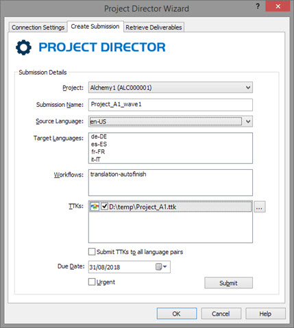Viewport: 294px width, 328px height.
Task: Confirm the wizard with the OK button
Action: coord(177,314)
